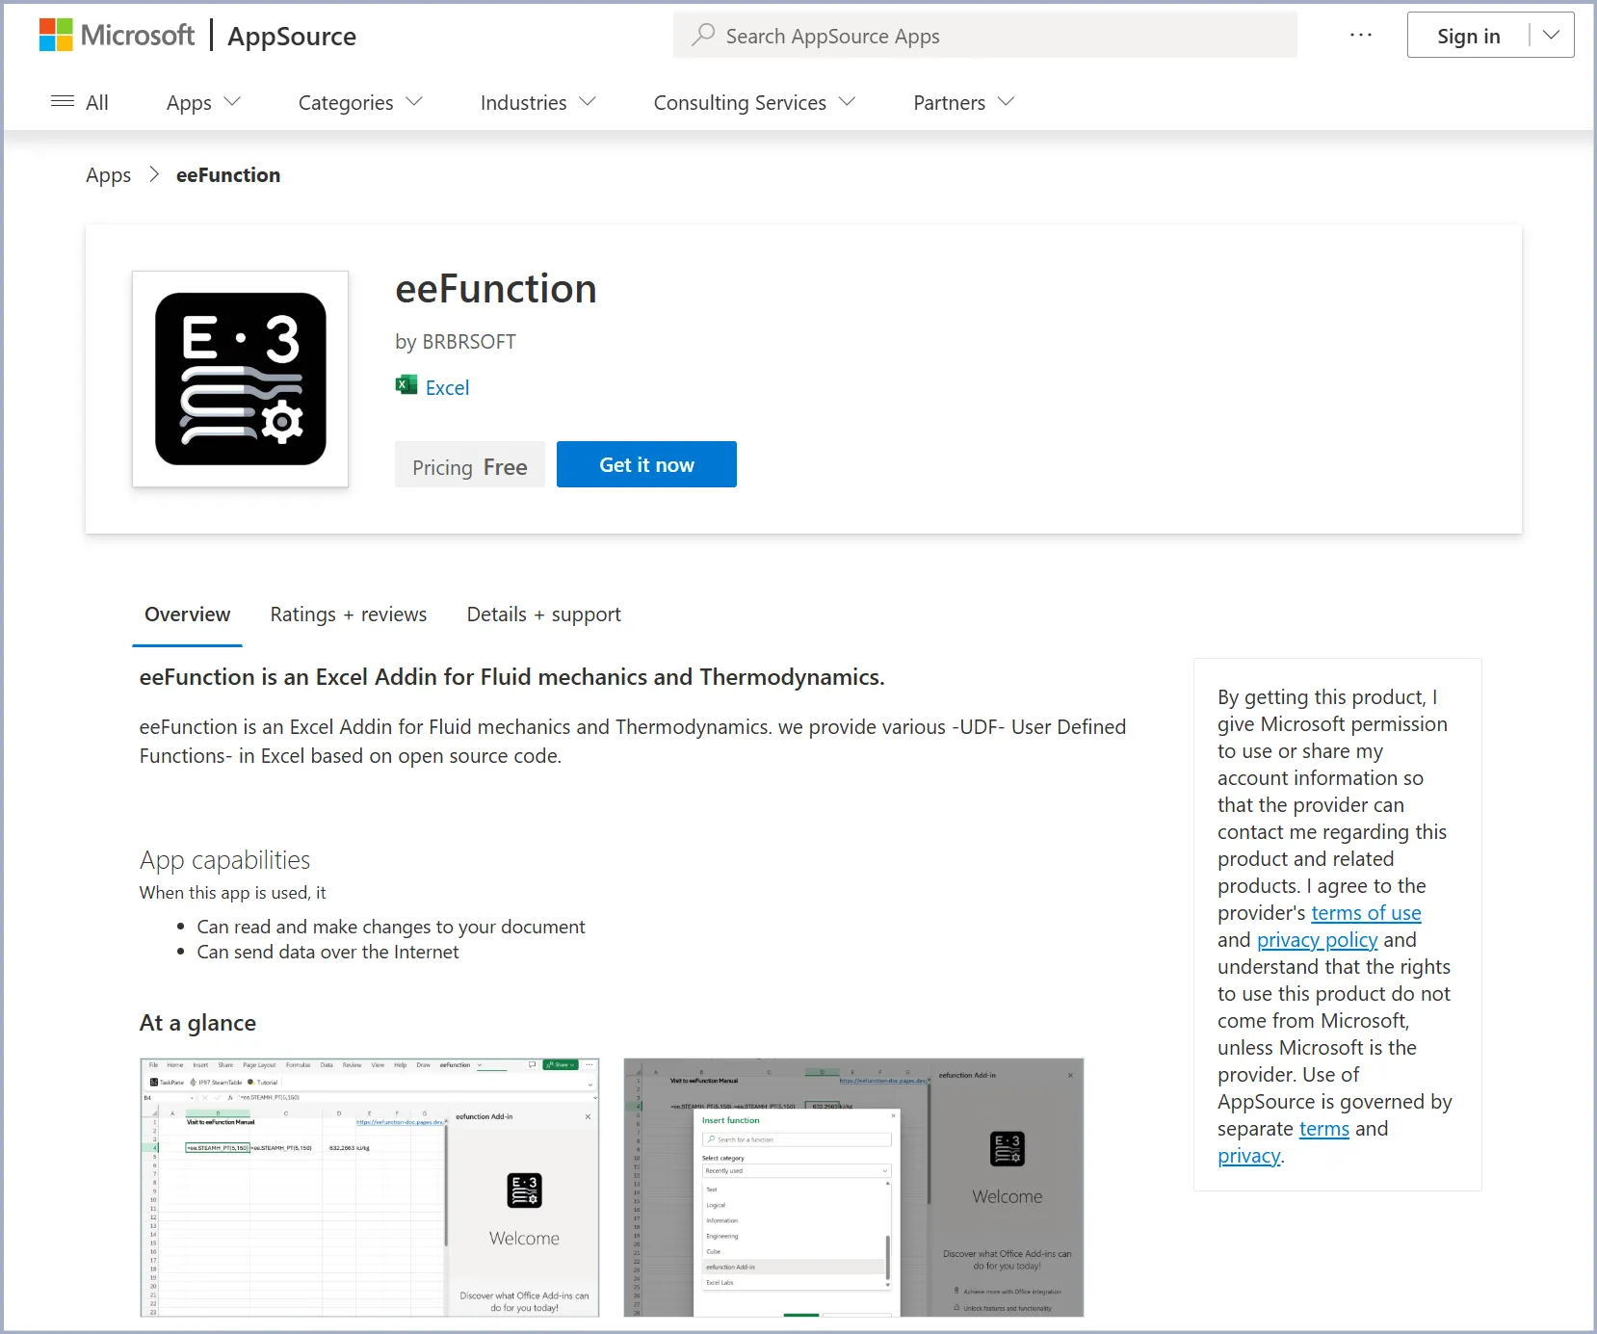Expand the Apps navigation dropdown
This screenshot has height=1334, width=1597.
click(203, 102)
